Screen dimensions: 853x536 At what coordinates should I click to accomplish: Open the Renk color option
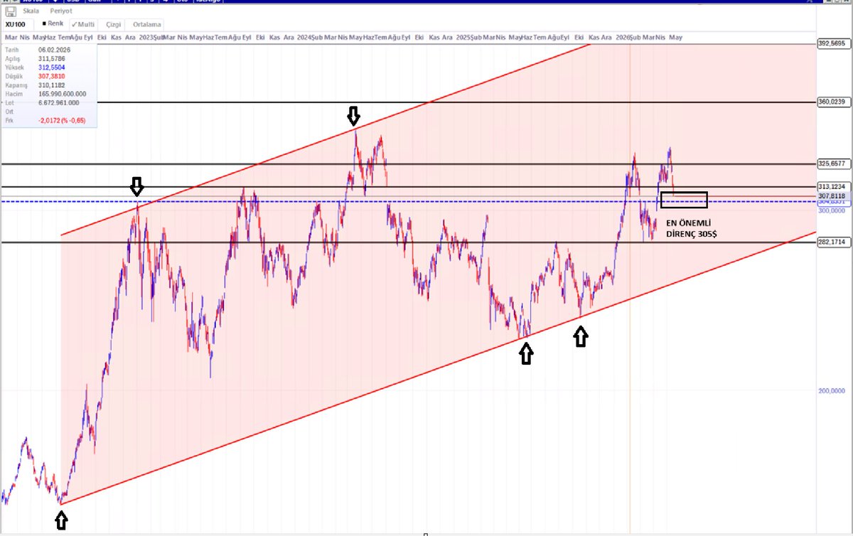53,23
